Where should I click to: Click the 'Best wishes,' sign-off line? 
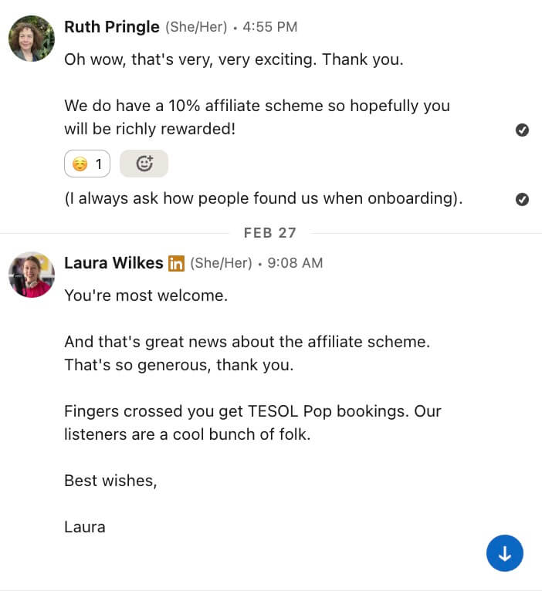[x=110, y=481]
